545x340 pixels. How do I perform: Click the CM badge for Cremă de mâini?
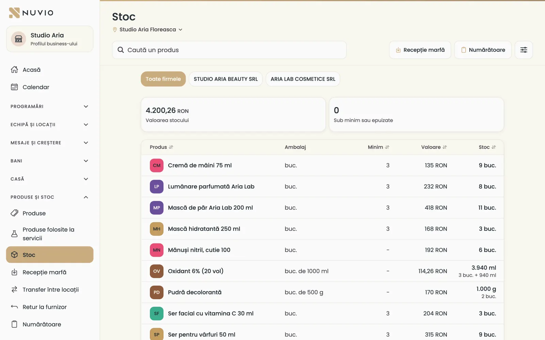point(157,166)
